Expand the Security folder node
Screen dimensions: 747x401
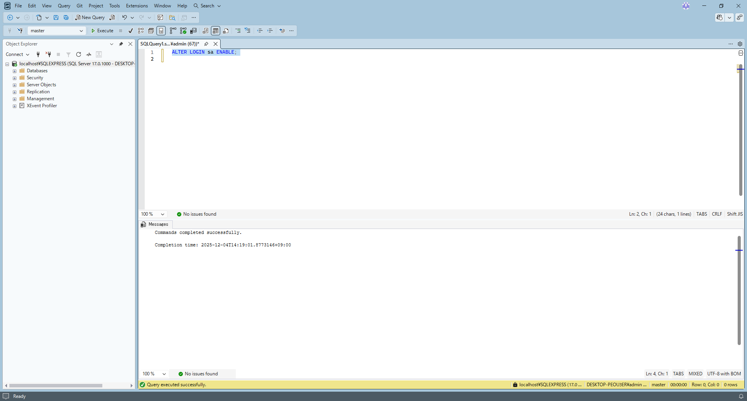pyautogui.click(x=15, y=78)
